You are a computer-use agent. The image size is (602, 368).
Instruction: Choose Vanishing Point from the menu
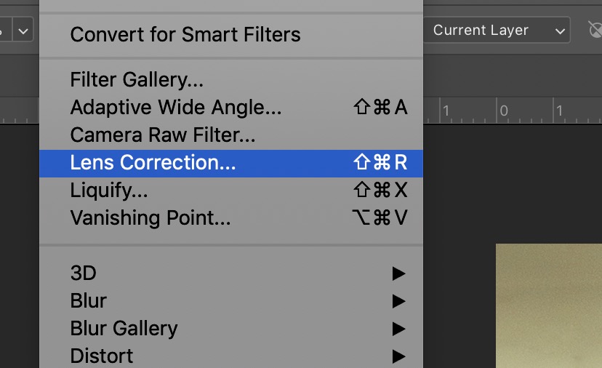coord(150,218)
